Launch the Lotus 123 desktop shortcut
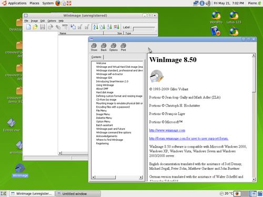 [234, 17]
